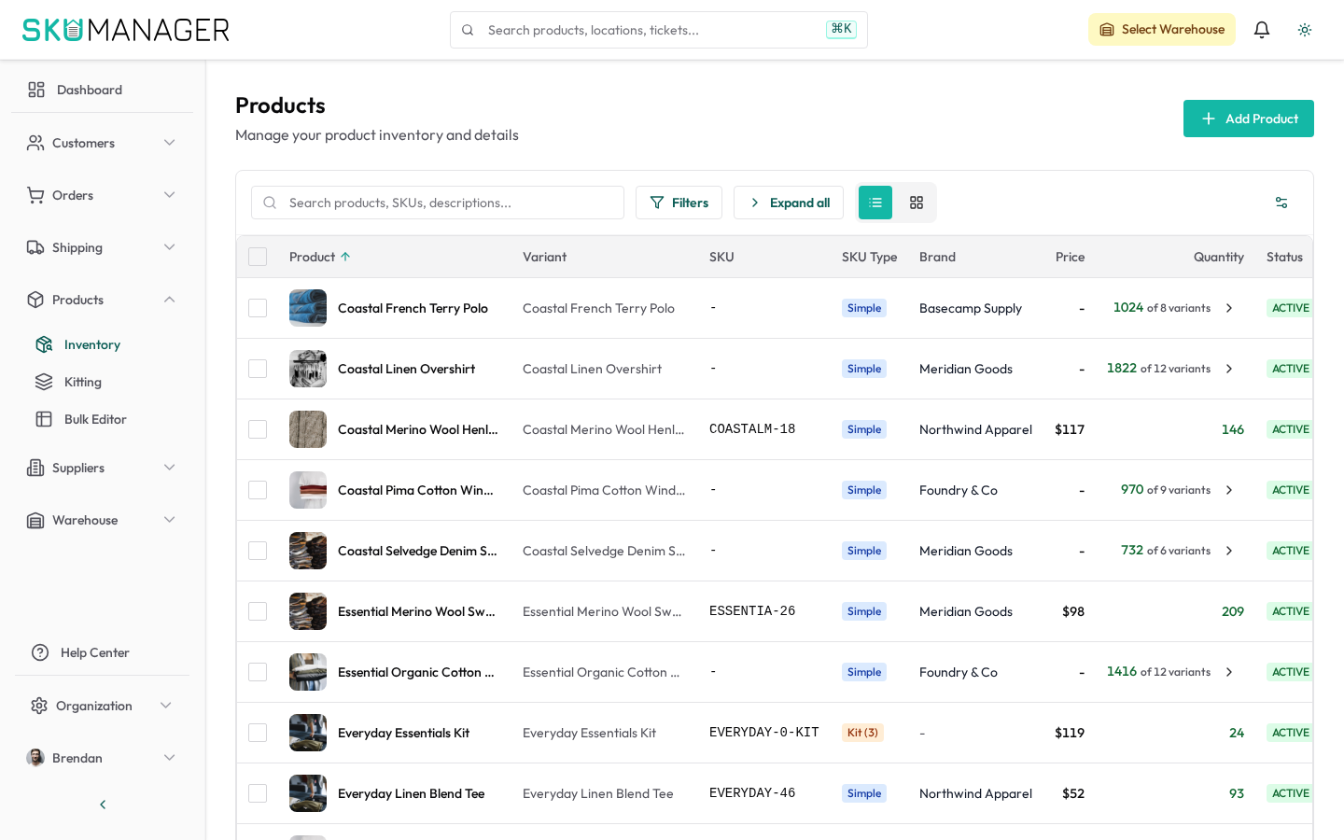Check Everyday Linen Blend Tee row
1344x840 pixels.
[x=258, y=793]
